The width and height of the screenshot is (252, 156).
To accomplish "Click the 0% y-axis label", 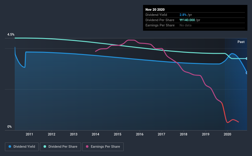I will point(10,127).
